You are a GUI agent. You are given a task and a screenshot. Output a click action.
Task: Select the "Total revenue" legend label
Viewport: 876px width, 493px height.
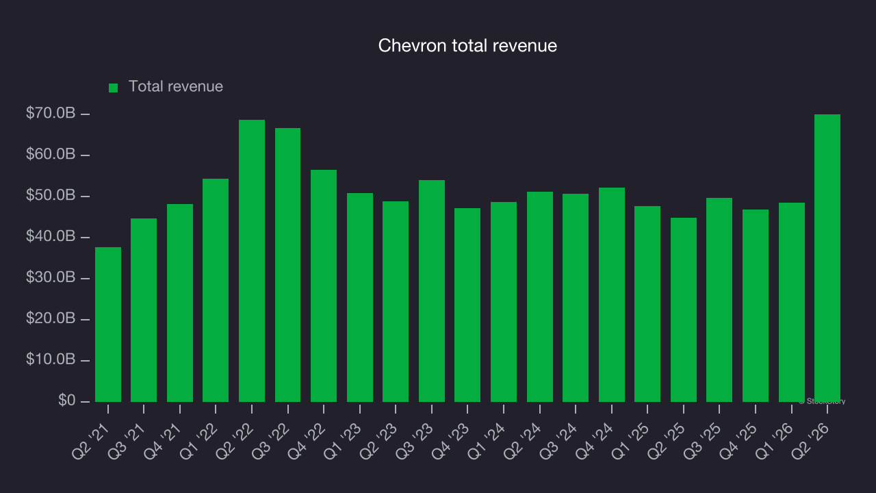[x=176, y=87]
